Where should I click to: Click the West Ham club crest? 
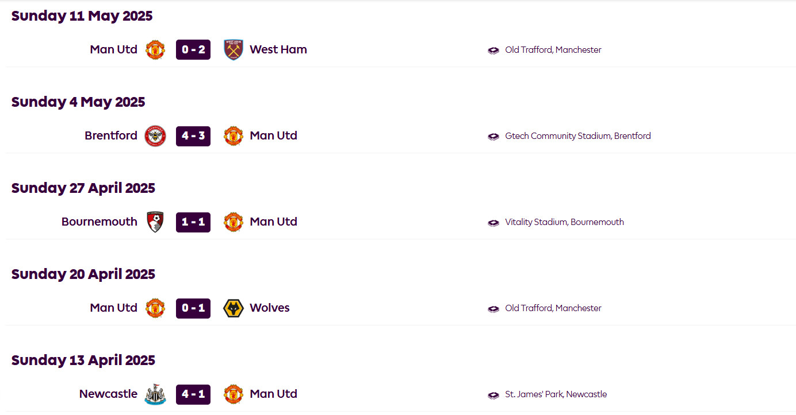click(234, 50)
